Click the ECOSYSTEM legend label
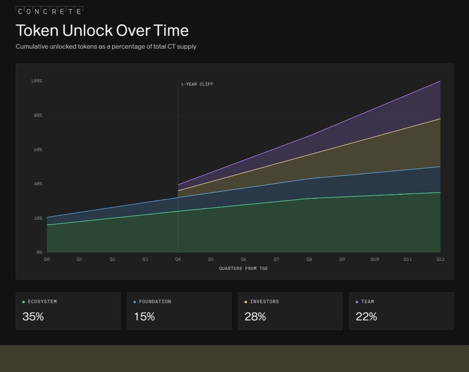 coord(42,302)
